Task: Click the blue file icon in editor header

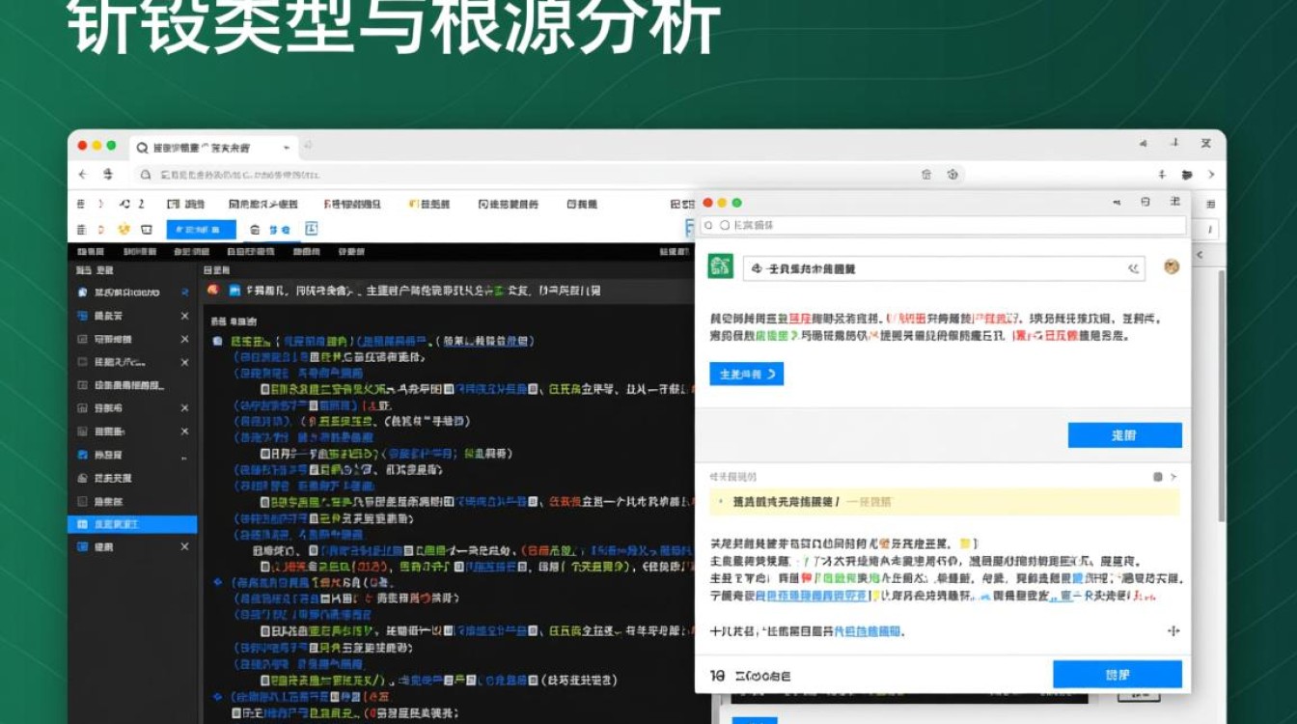Action: [x=234, y=290]
